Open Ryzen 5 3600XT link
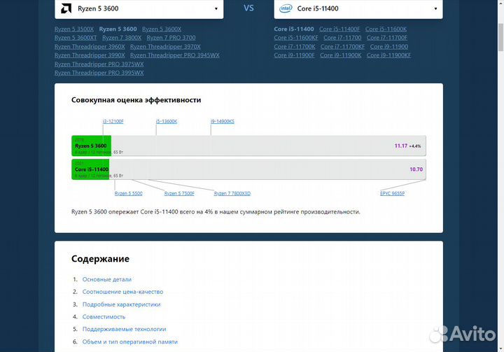 coord(76,38)
